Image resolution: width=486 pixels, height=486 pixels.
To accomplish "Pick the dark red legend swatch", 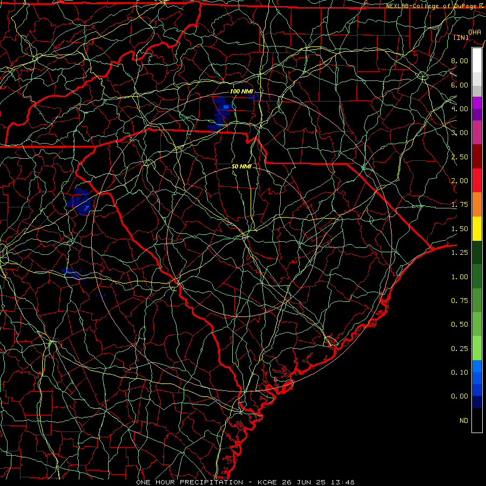I will coord(477,157).
